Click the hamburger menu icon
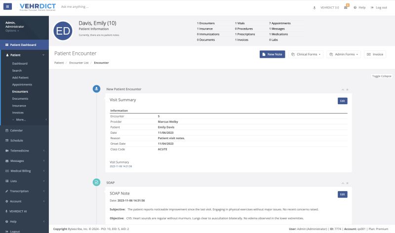The width and height of the screenshot is (395, 233). tap(7, 7)
